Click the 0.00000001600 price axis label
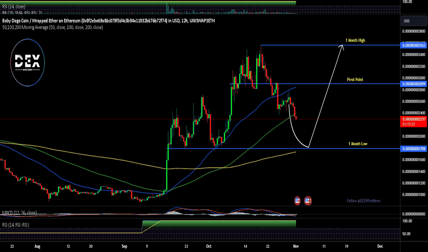 tap(413, 159)
